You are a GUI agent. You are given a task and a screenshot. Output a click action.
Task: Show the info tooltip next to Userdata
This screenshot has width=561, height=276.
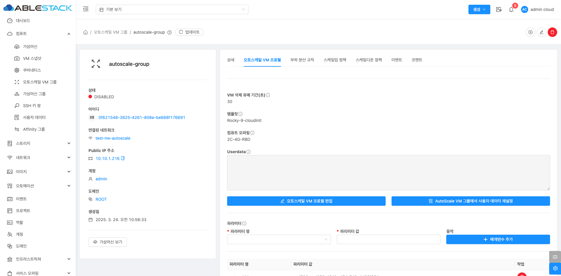[248, 152]
